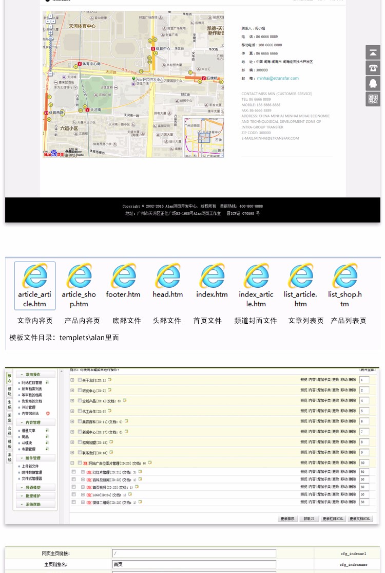The height and width of the screenshot is (573, 385).
Task: Check the box for LOGO[ID:24]
Action: coord(74,494)
